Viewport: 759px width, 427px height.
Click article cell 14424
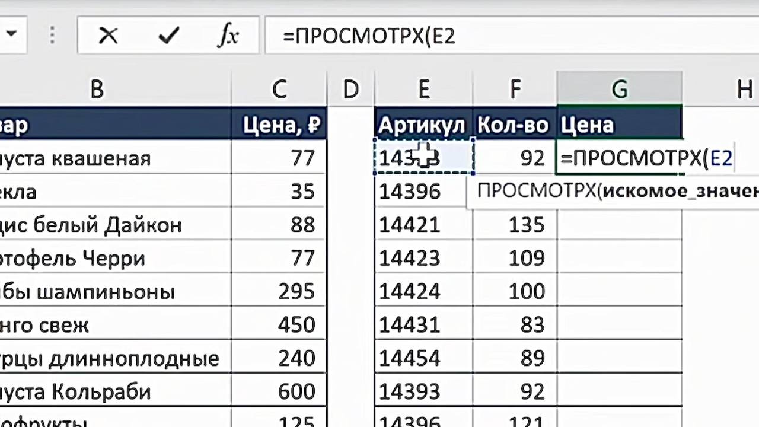[424, 291]
